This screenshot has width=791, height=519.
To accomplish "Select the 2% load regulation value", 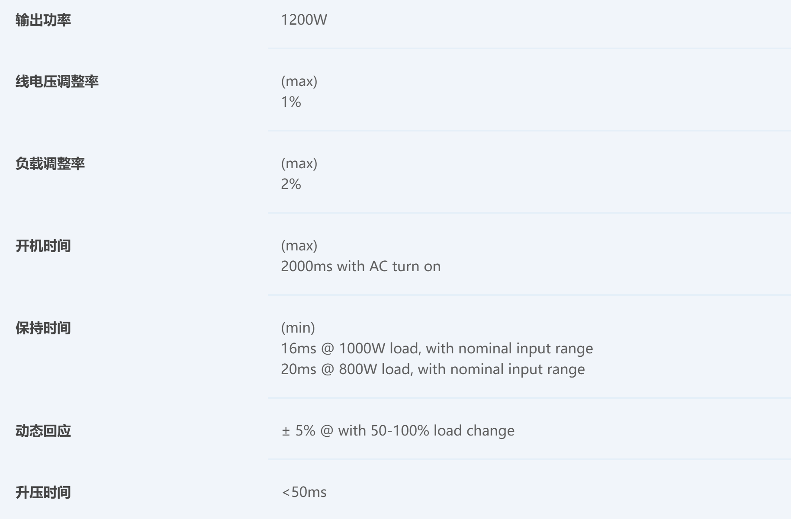I will 291,184.
